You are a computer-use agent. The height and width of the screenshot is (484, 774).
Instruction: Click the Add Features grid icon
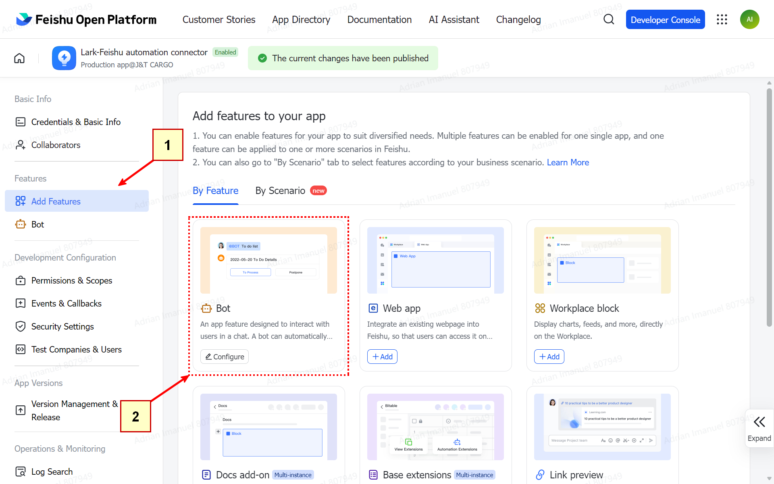pyautogui.click(x=21, y=201)
